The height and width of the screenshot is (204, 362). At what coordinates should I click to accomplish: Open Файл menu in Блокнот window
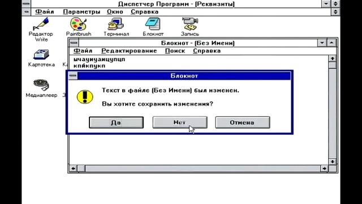pos(83,51)
